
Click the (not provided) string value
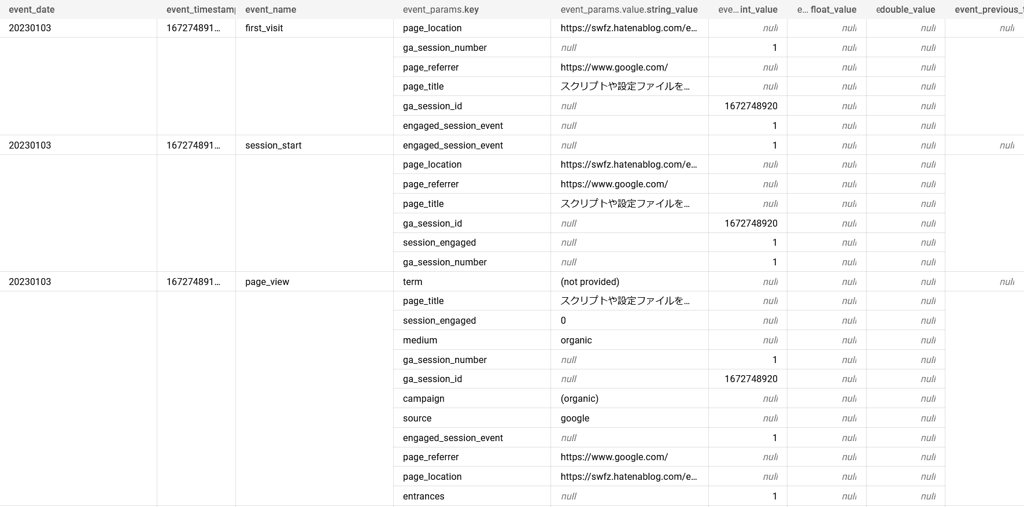(x=590, y=282)
